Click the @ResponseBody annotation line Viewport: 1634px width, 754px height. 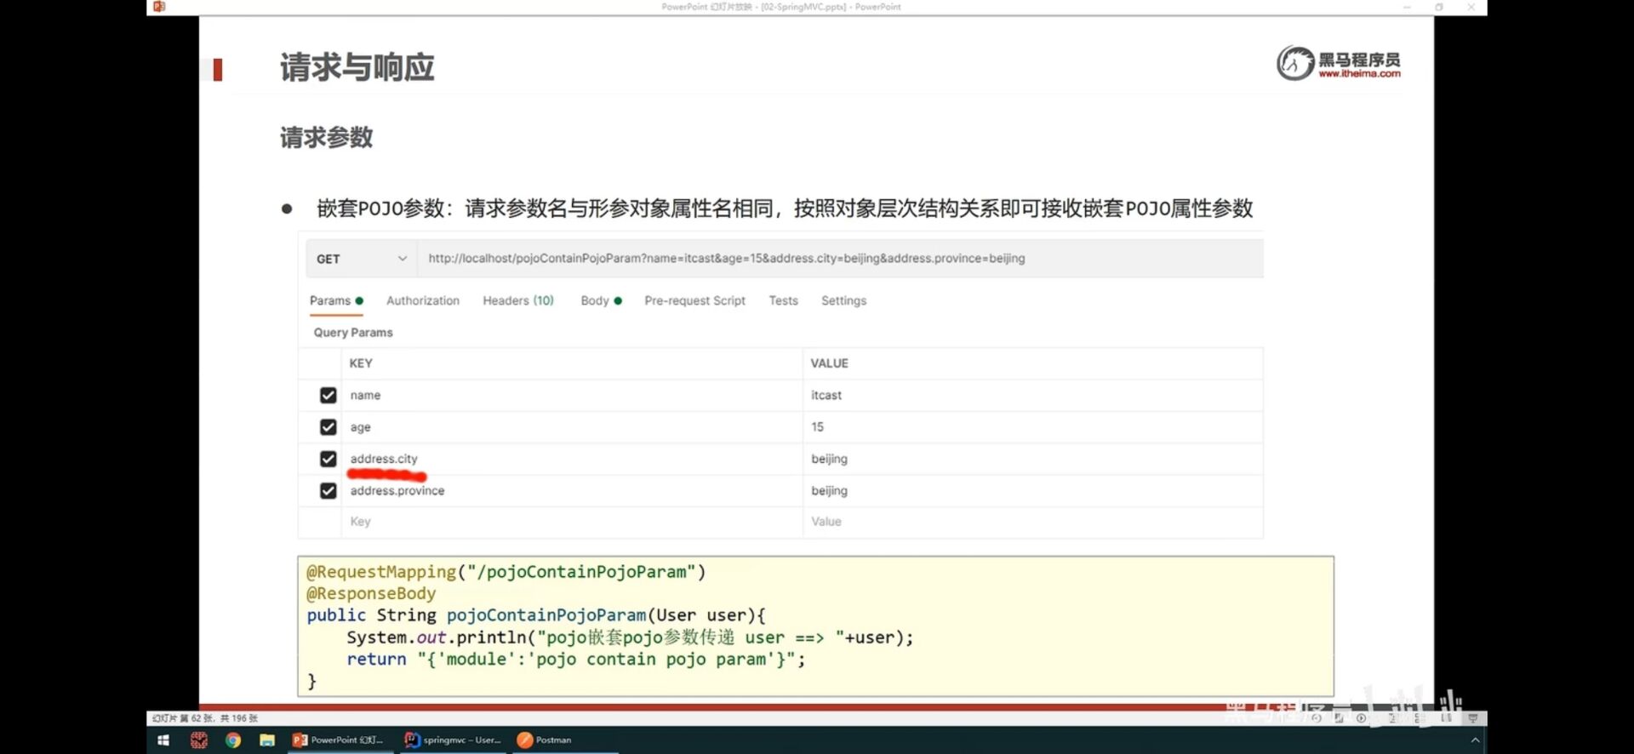point(371,594)
